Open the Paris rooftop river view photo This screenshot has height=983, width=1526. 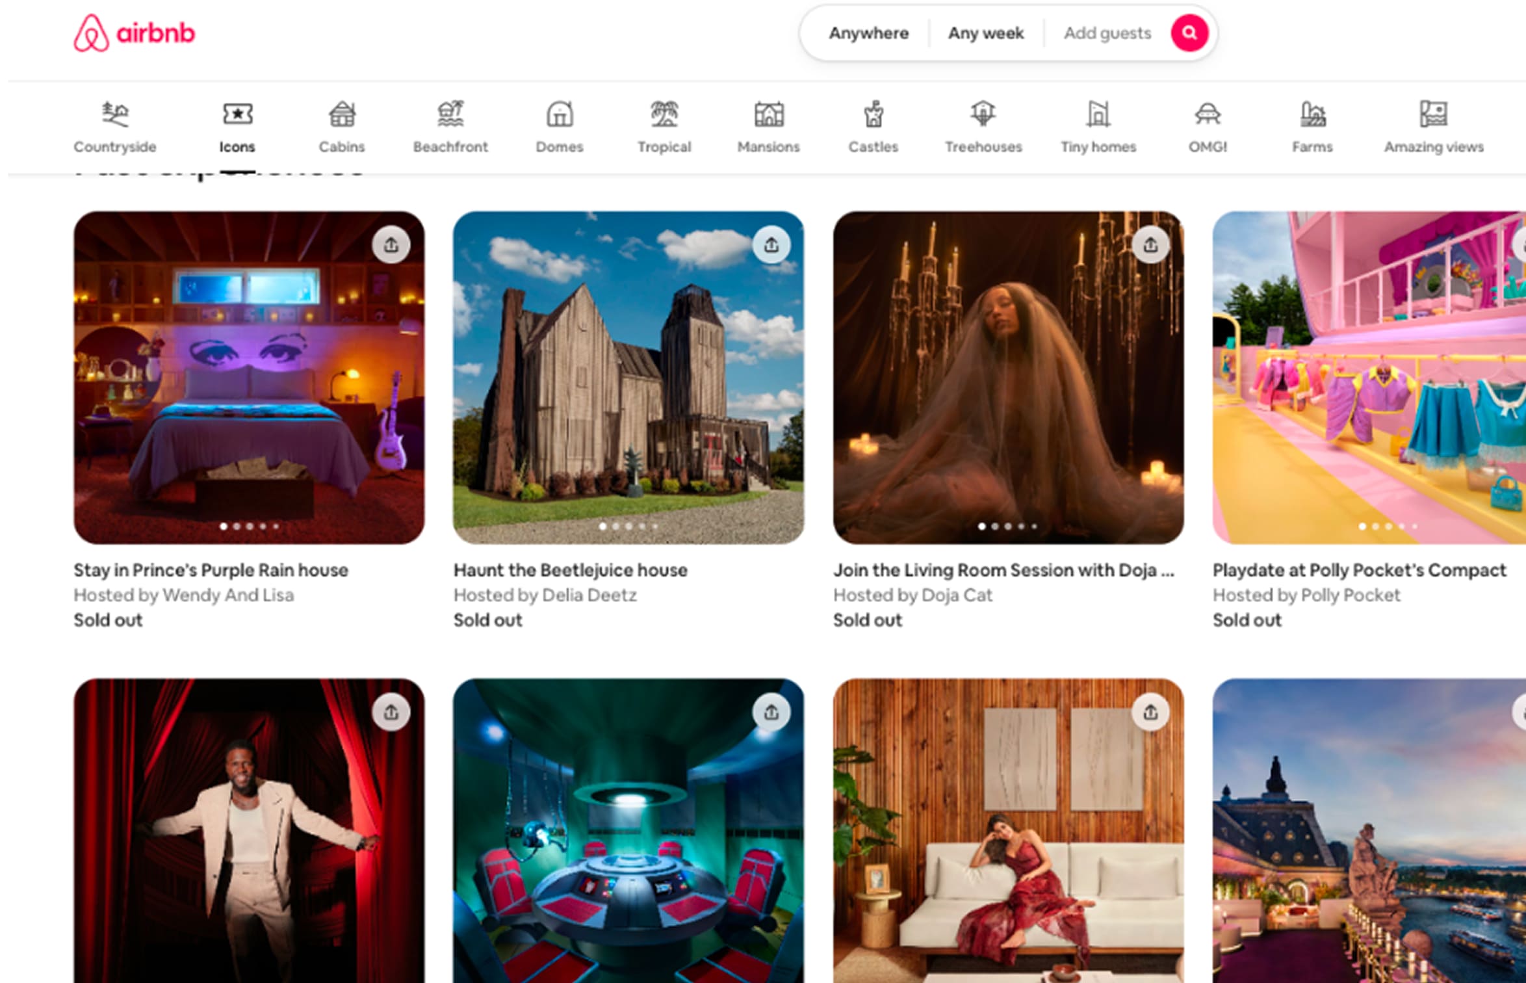[1369, 831]
